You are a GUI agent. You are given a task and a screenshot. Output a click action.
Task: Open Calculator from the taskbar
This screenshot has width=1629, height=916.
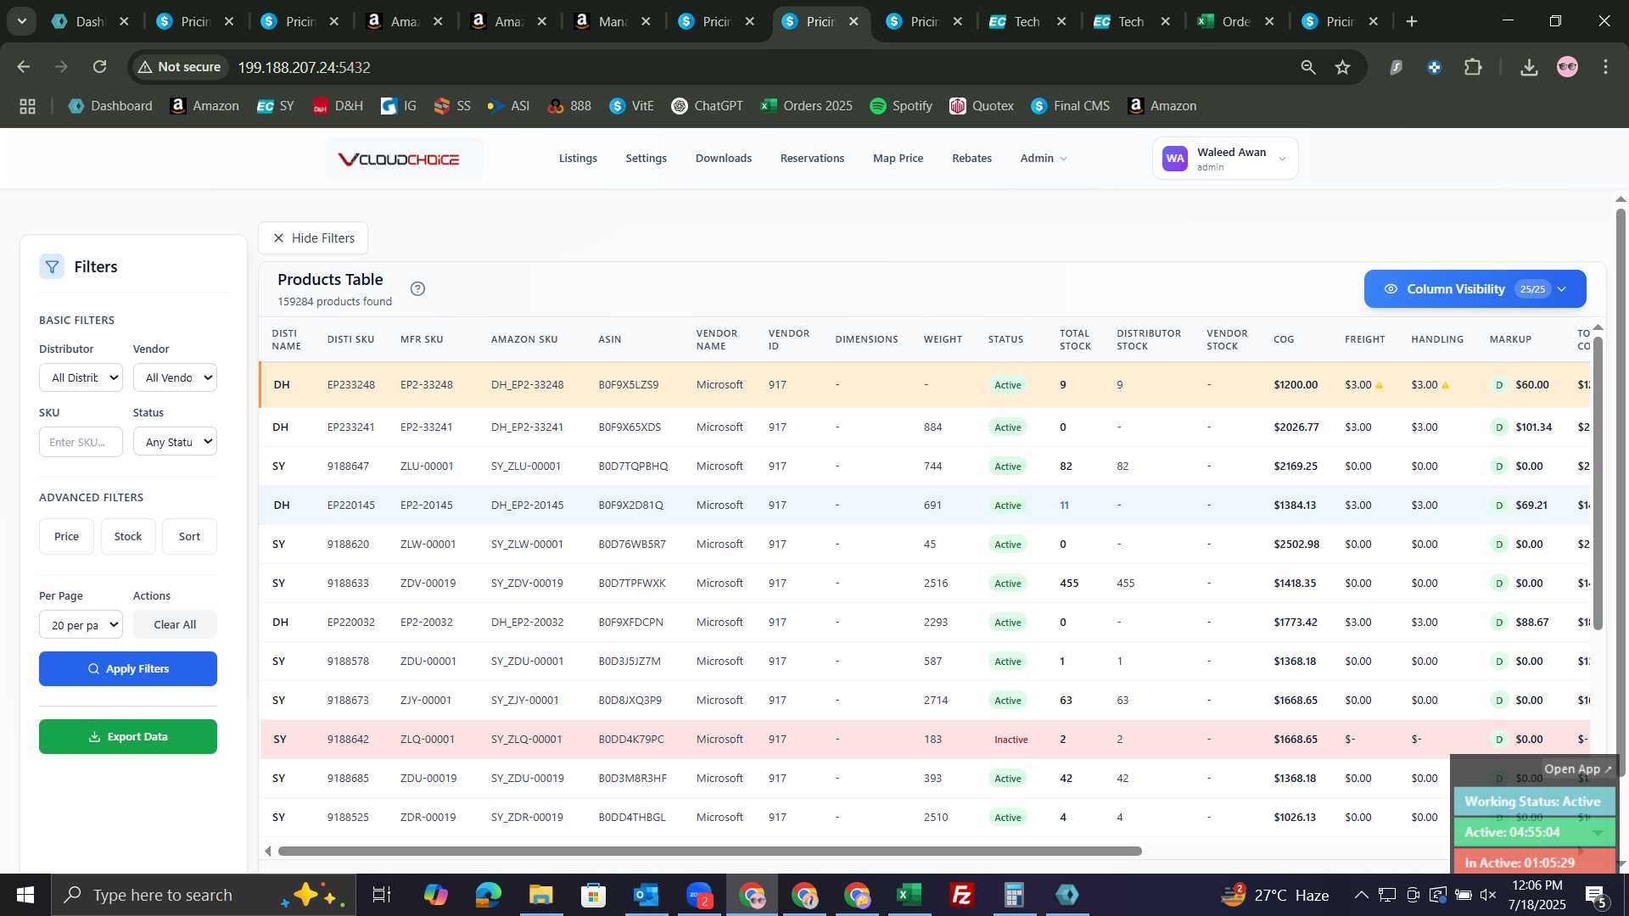1015,895
